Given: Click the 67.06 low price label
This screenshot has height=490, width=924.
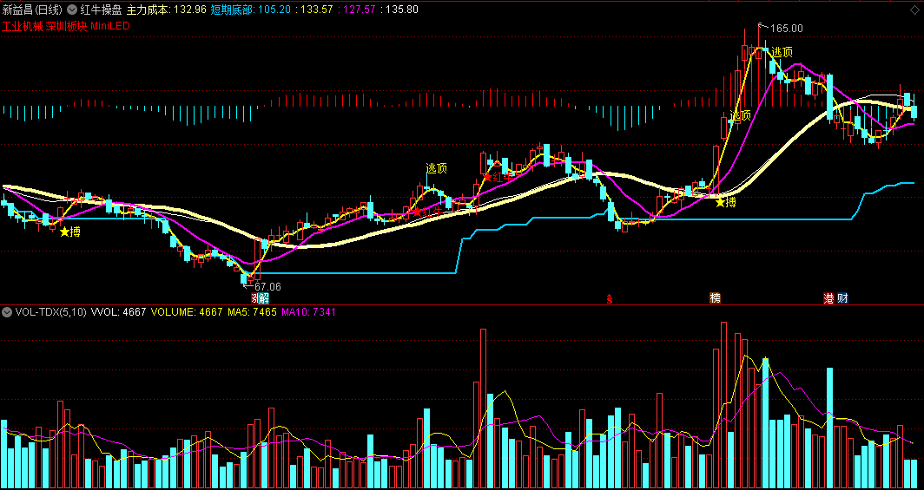Looking at the screenshot, I should click(x=267, y=286).
